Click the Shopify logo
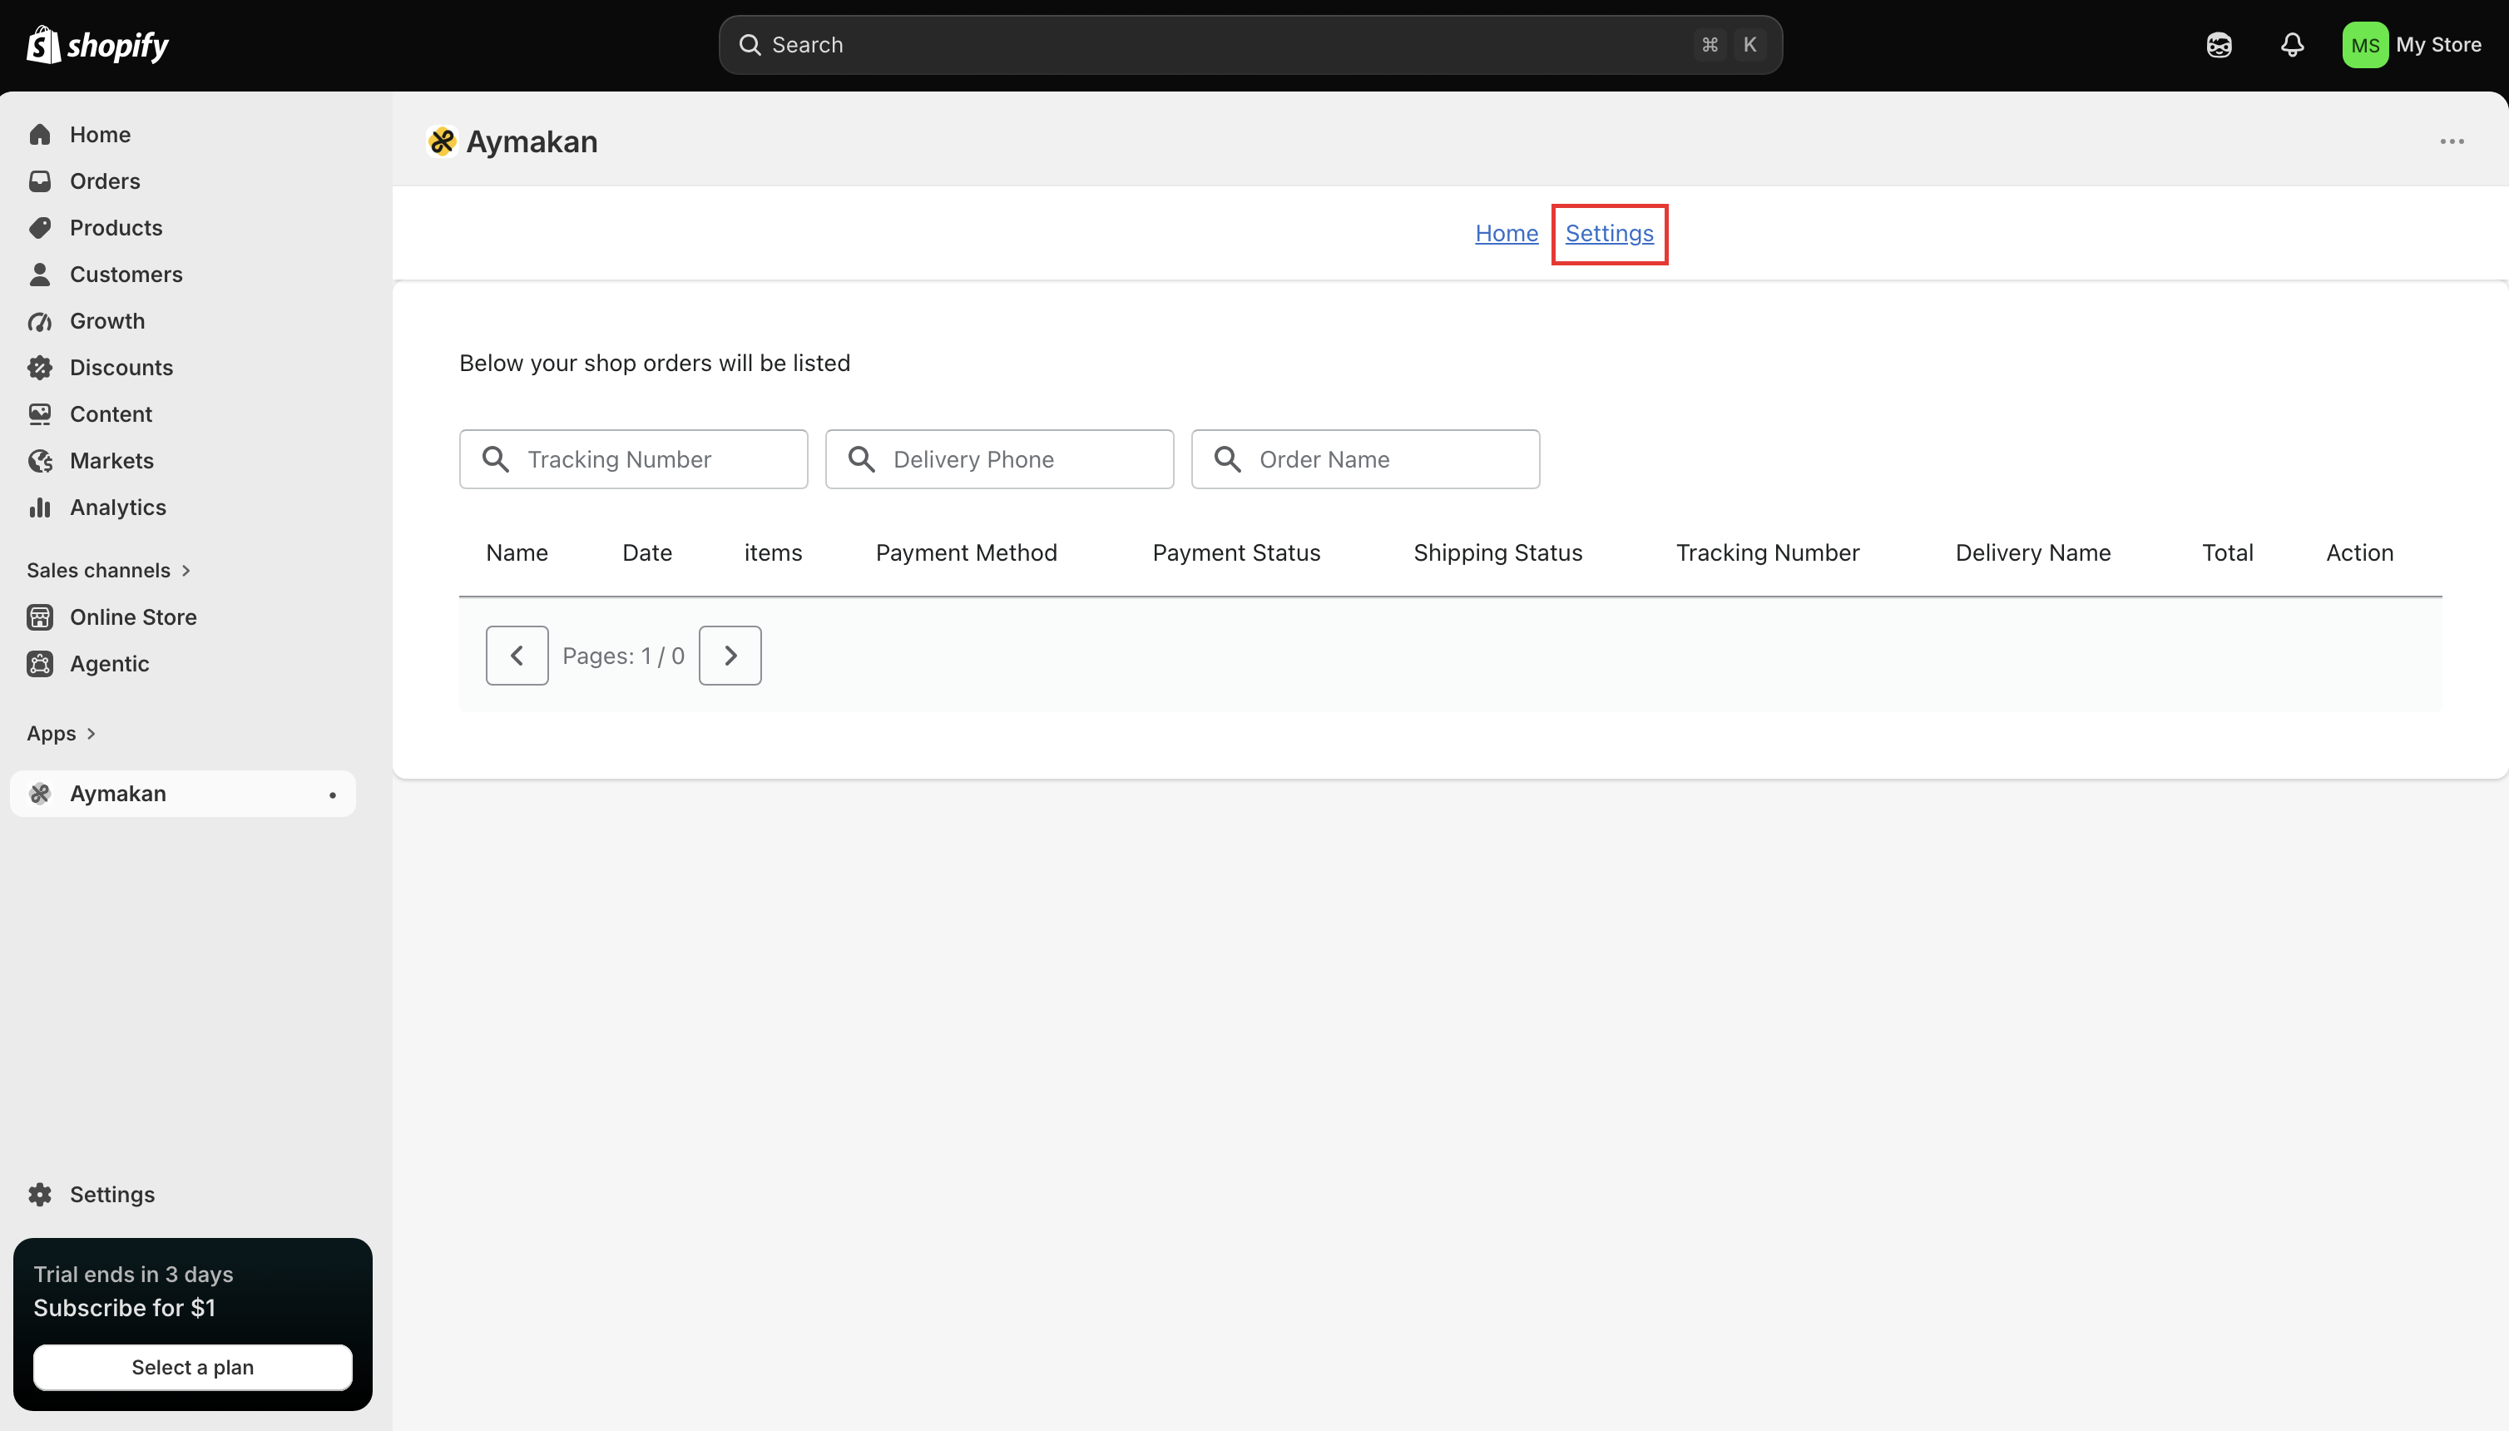Viewport: 2509px width, 1431px height. 97,45
